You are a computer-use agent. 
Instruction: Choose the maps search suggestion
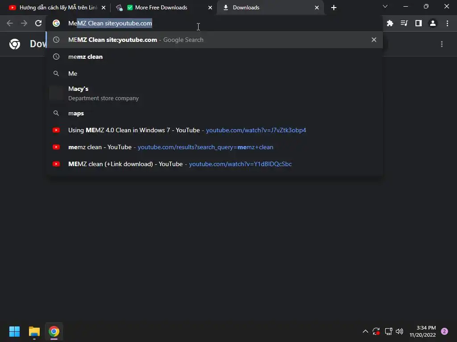[215, 113]
